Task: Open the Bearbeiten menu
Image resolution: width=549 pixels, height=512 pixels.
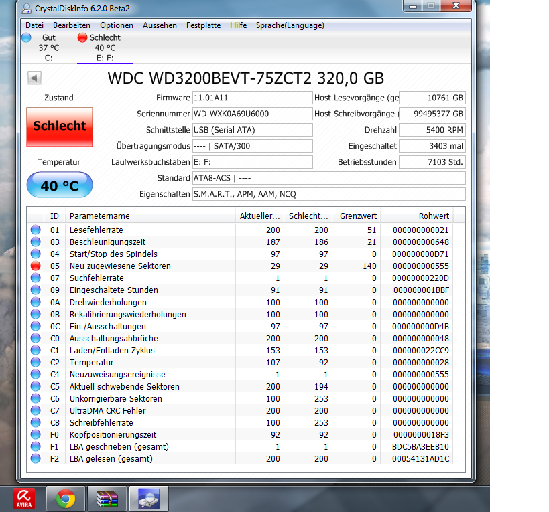Action: (72, 25)
